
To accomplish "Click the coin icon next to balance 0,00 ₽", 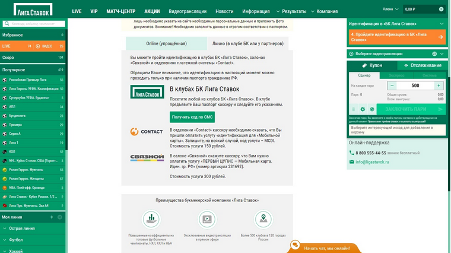I will 441,10.
